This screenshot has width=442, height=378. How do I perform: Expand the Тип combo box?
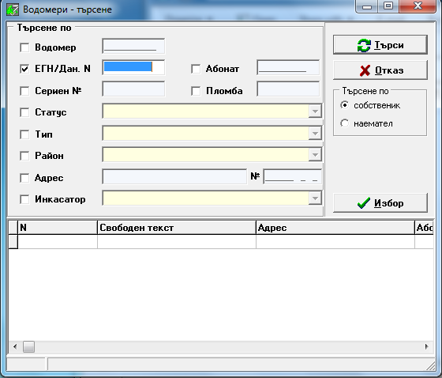[x=315, y=133]
